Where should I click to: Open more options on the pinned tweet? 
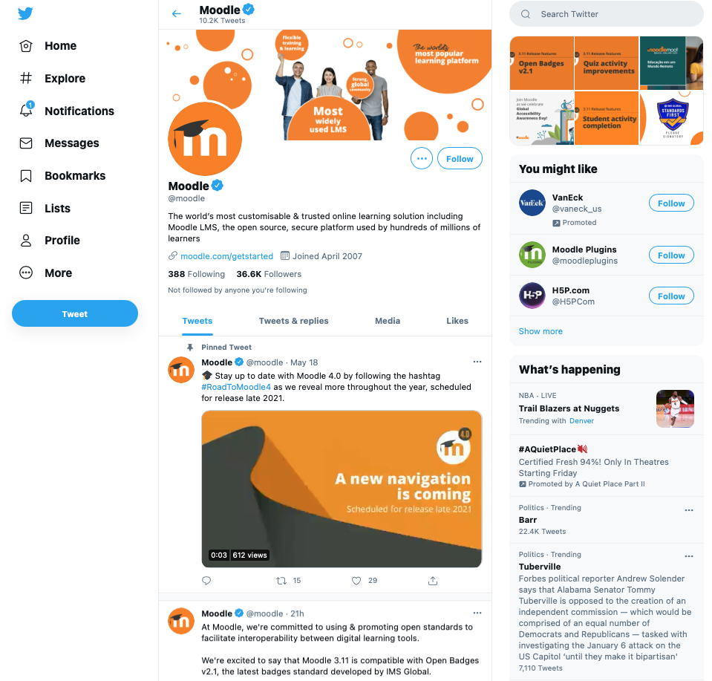477,362
